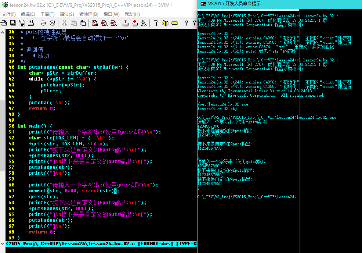Click the Make hammer icon
This screenshot has height=253, width=362.
pyautogui.click(x=156, y=23)
